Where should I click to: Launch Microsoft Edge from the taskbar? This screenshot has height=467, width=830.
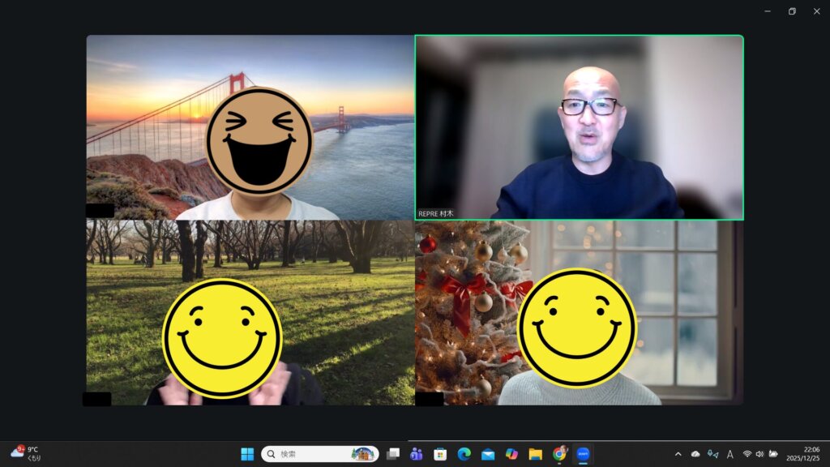[464, 454]
